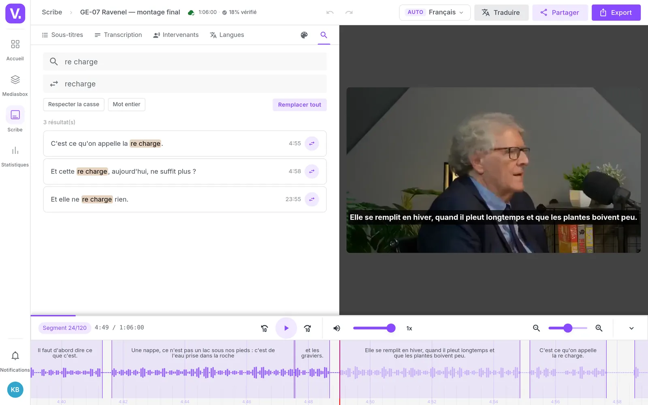Click the Partager button

tap(560, 13)
